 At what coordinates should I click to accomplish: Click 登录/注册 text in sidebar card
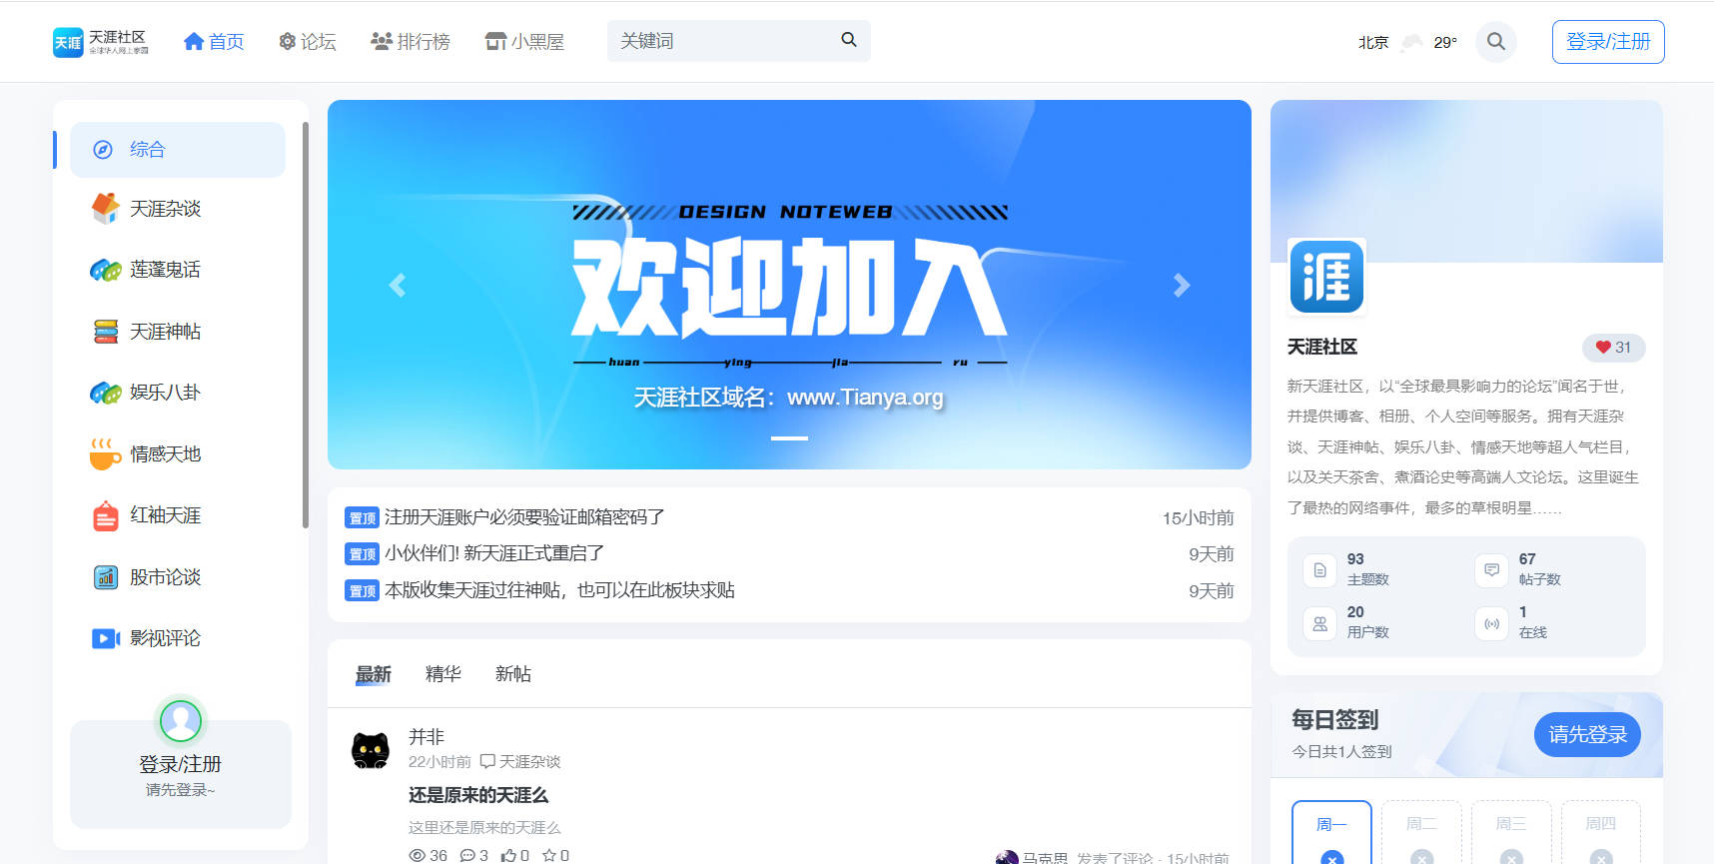(x=180, y=764)
